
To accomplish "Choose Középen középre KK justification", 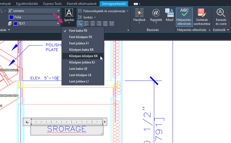I will click(83, 56).
